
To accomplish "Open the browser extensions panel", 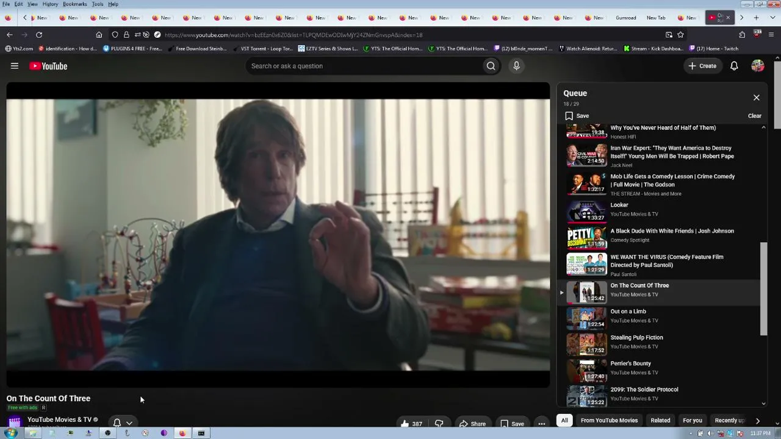I will pos(742,35).
